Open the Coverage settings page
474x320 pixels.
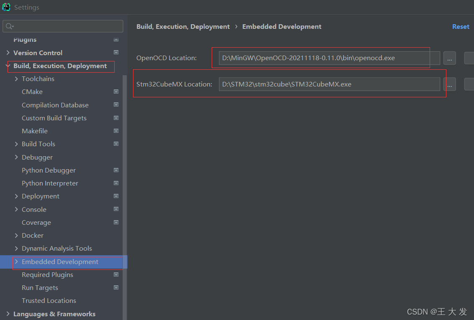coord(36,223)
